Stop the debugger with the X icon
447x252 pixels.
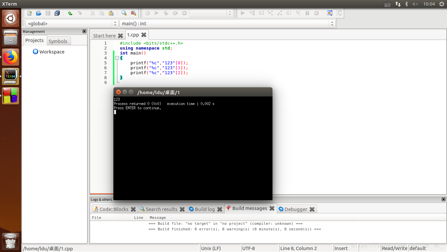tap(317, 13)
